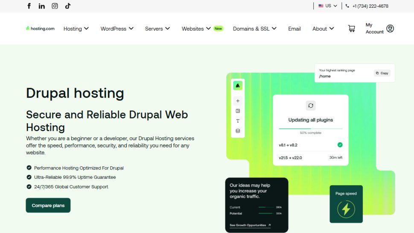Click the /home ranking page text
414x233 pixels.
click(324, 76)
